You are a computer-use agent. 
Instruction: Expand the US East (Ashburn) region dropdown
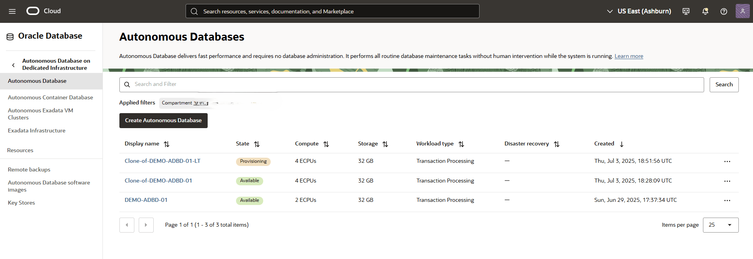tap(639, 11)
